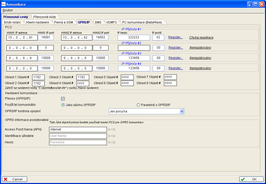This screenshot has width=266, height=184.
Task: Minimize the Komunikace window
Action: [x=250, y=4]
